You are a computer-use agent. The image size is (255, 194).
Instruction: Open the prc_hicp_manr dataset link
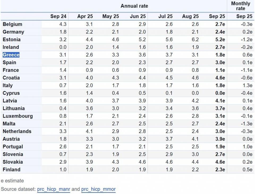(x=54, y=189)
